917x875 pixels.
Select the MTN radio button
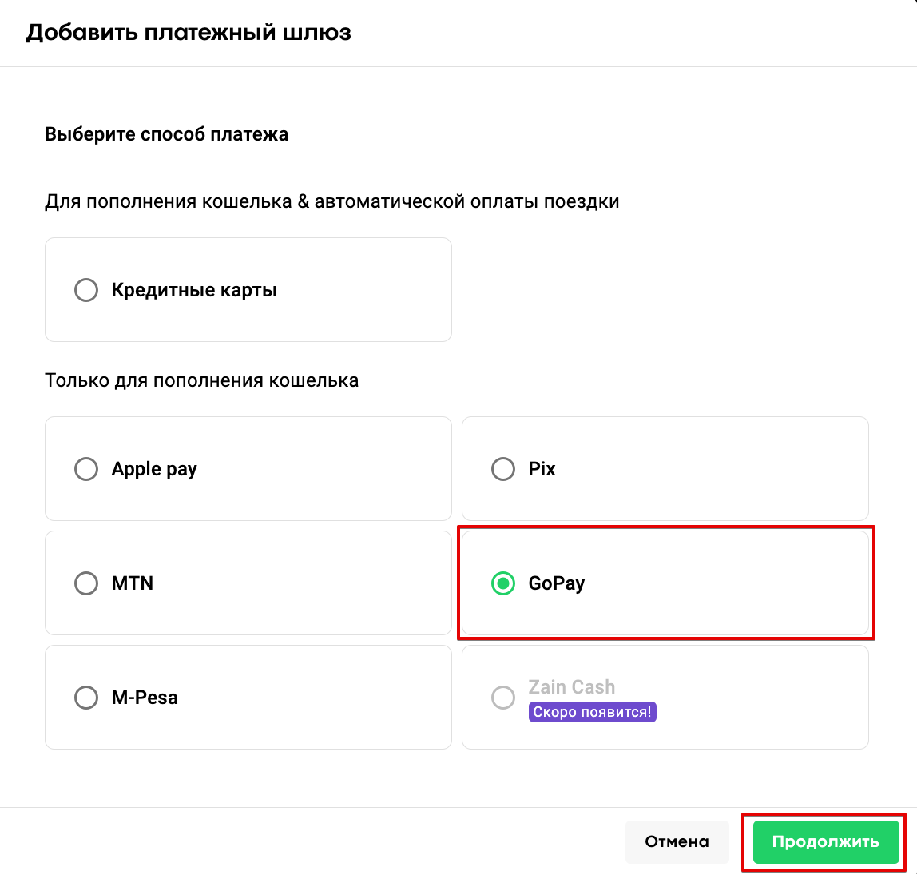pos(86,583)
